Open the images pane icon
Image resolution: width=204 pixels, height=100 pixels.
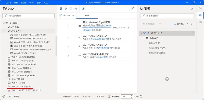coord(200,22)
